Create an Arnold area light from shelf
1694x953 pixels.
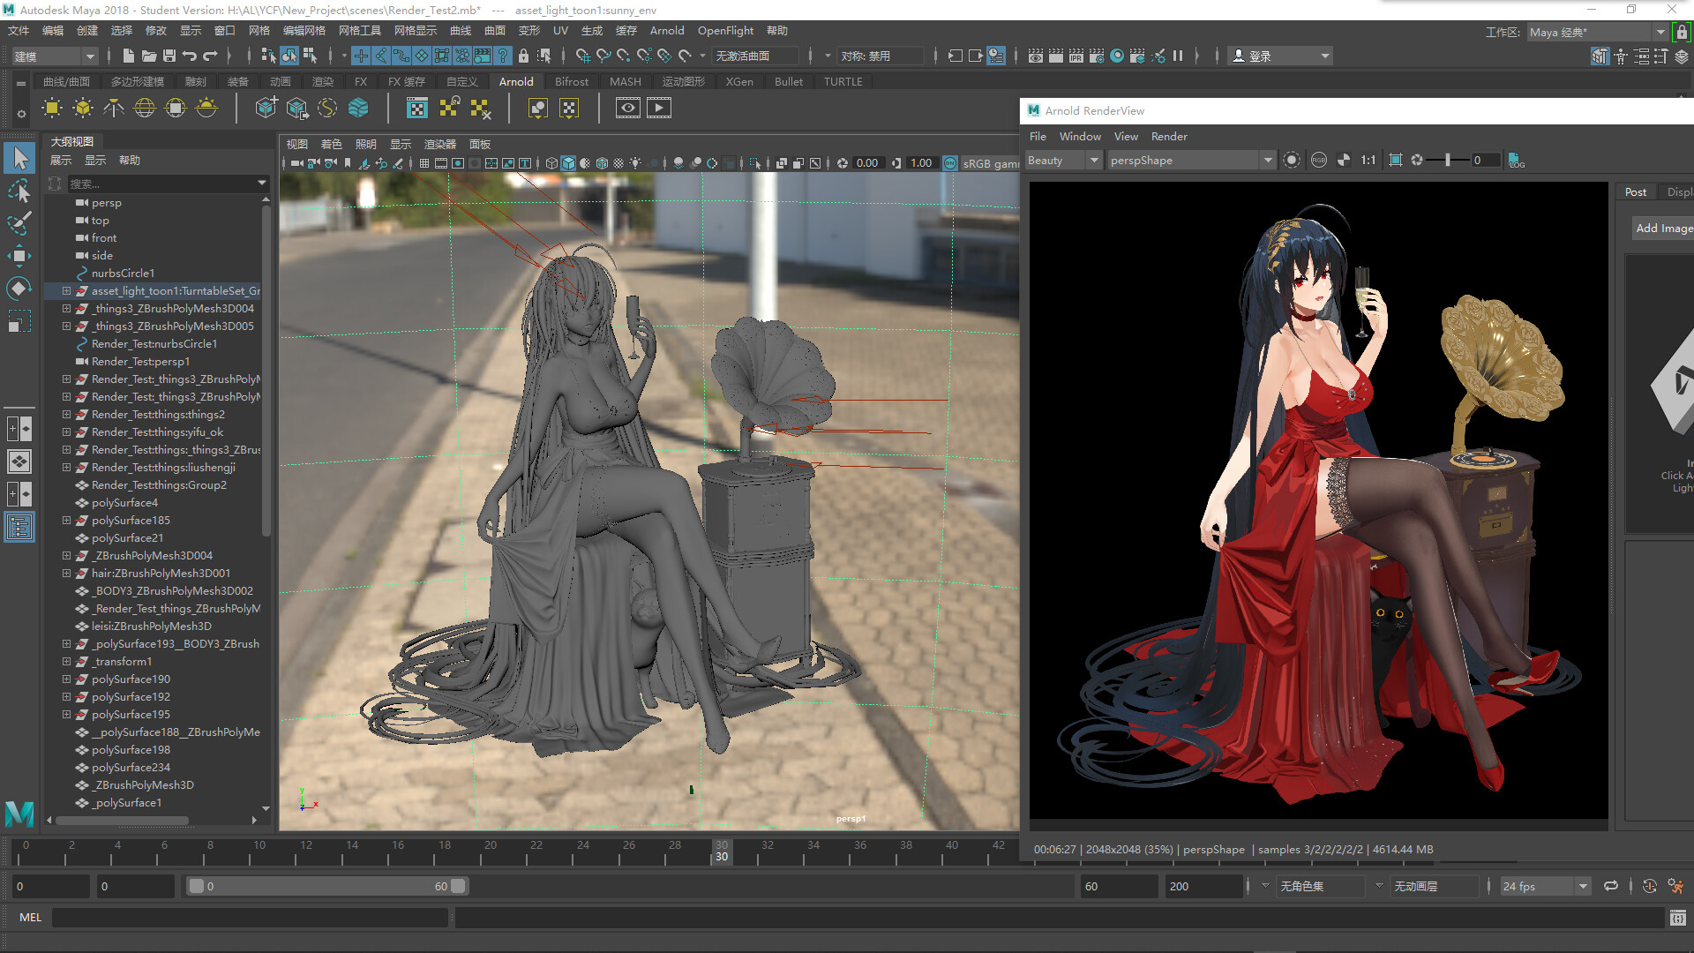pyautogui.click(x=52, y=108)
